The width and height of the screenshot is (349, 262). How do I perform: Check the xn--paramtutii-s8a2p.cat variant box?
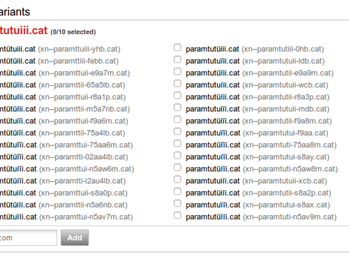coord(177,191)
